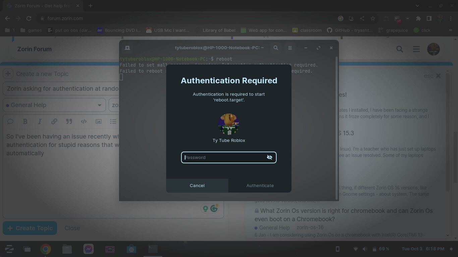This screenshot has height=257, width=458.
Task: Close the topic composer link
Action: tap(72, 228)
